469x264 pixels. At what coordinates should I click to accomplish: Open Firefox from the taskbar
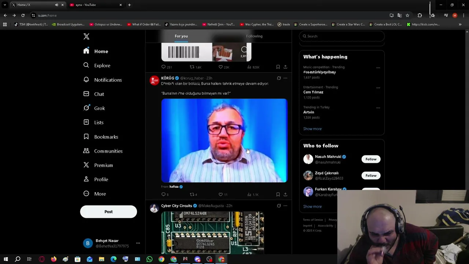pos(53,259)
